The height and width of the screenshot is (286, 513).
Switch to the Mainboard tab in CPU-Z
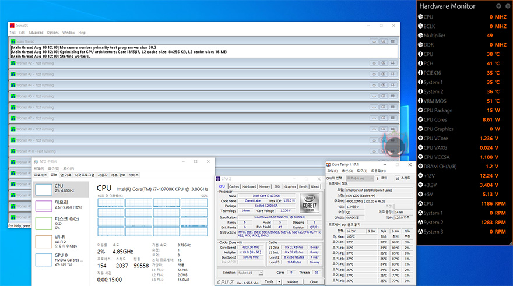[x=249, y=186]
